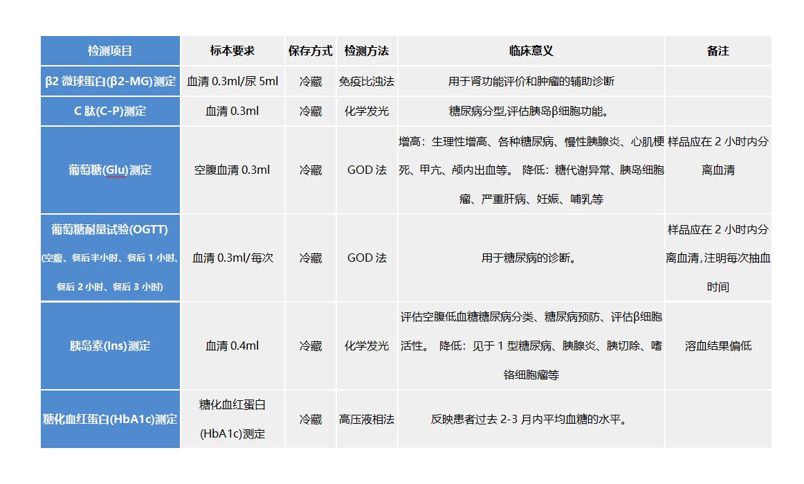The image size is (804, 484).
Task: Click the 高压液相法 method cell
Action: point(367,420)
